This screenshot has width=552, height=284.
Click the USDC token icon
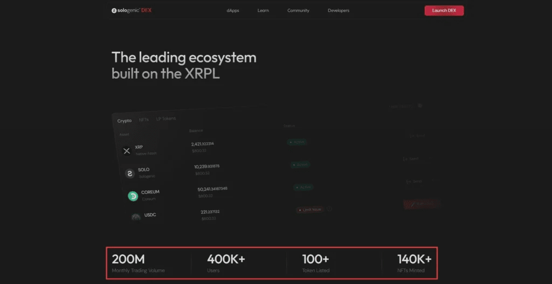[136, 217]
